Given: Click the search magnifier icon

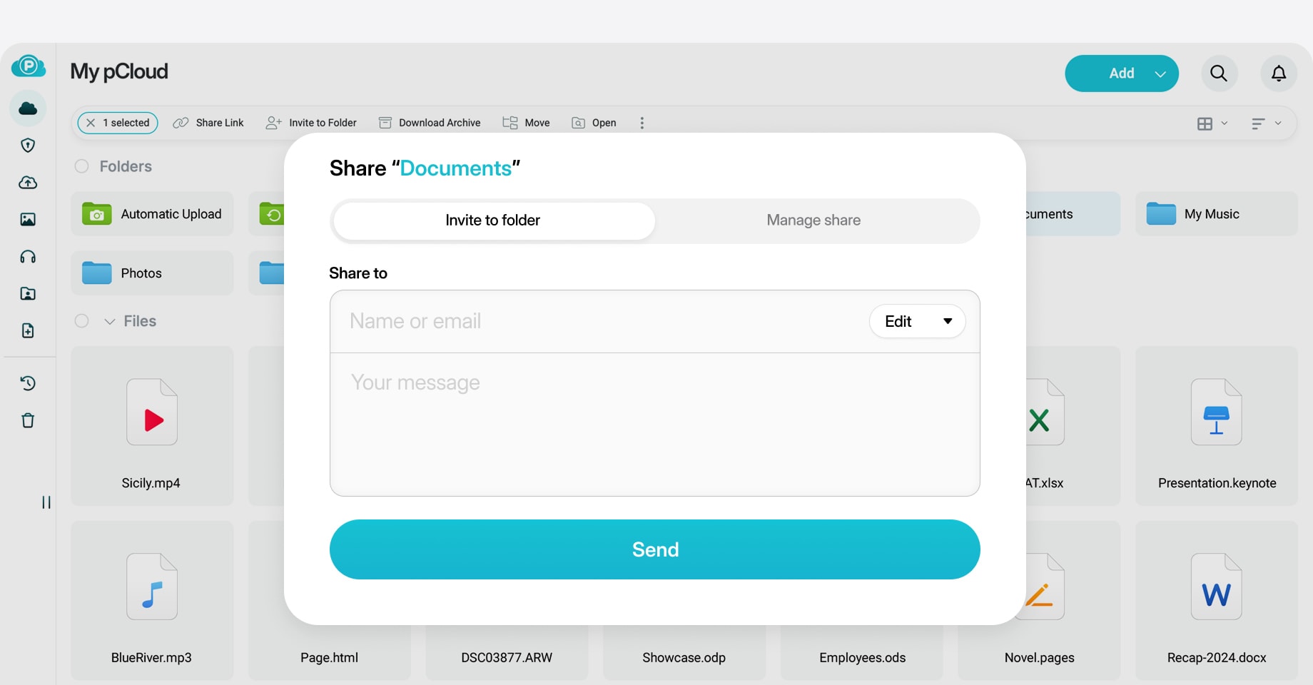Looking at the screenshot, I should click(x=1219, y=73).
